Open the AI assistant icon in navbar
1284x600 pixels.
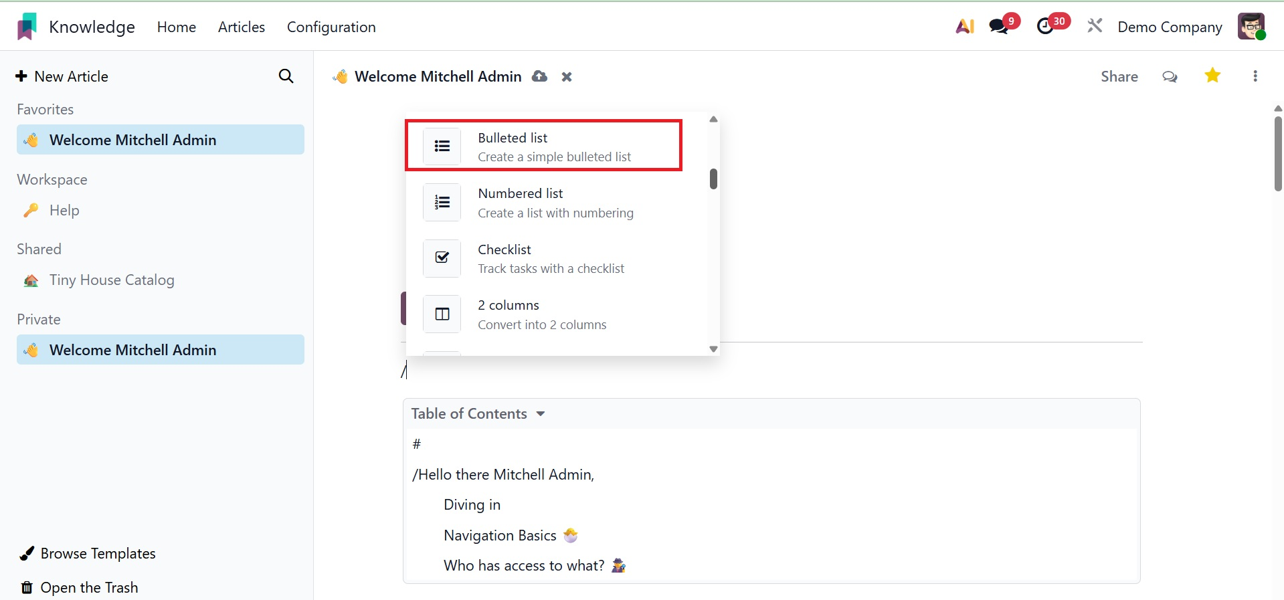click(964, 27)
